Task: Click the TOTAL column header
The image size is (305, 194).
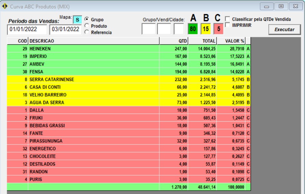Action: [x=202, y=41]
